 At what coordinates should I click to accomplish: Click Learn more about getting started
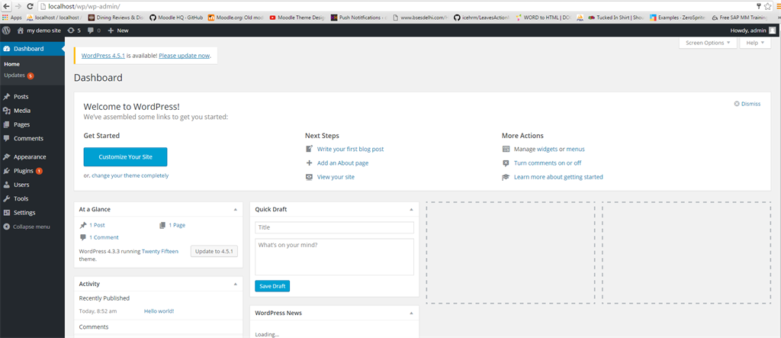coord(558,177)
